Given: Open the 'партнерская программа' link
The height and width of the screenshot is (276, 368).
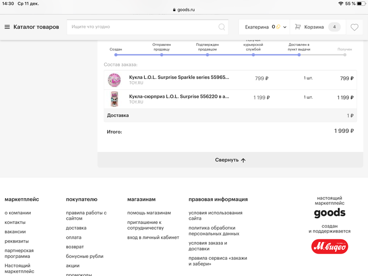Looking at the screenshot, I should click(19, 254).
